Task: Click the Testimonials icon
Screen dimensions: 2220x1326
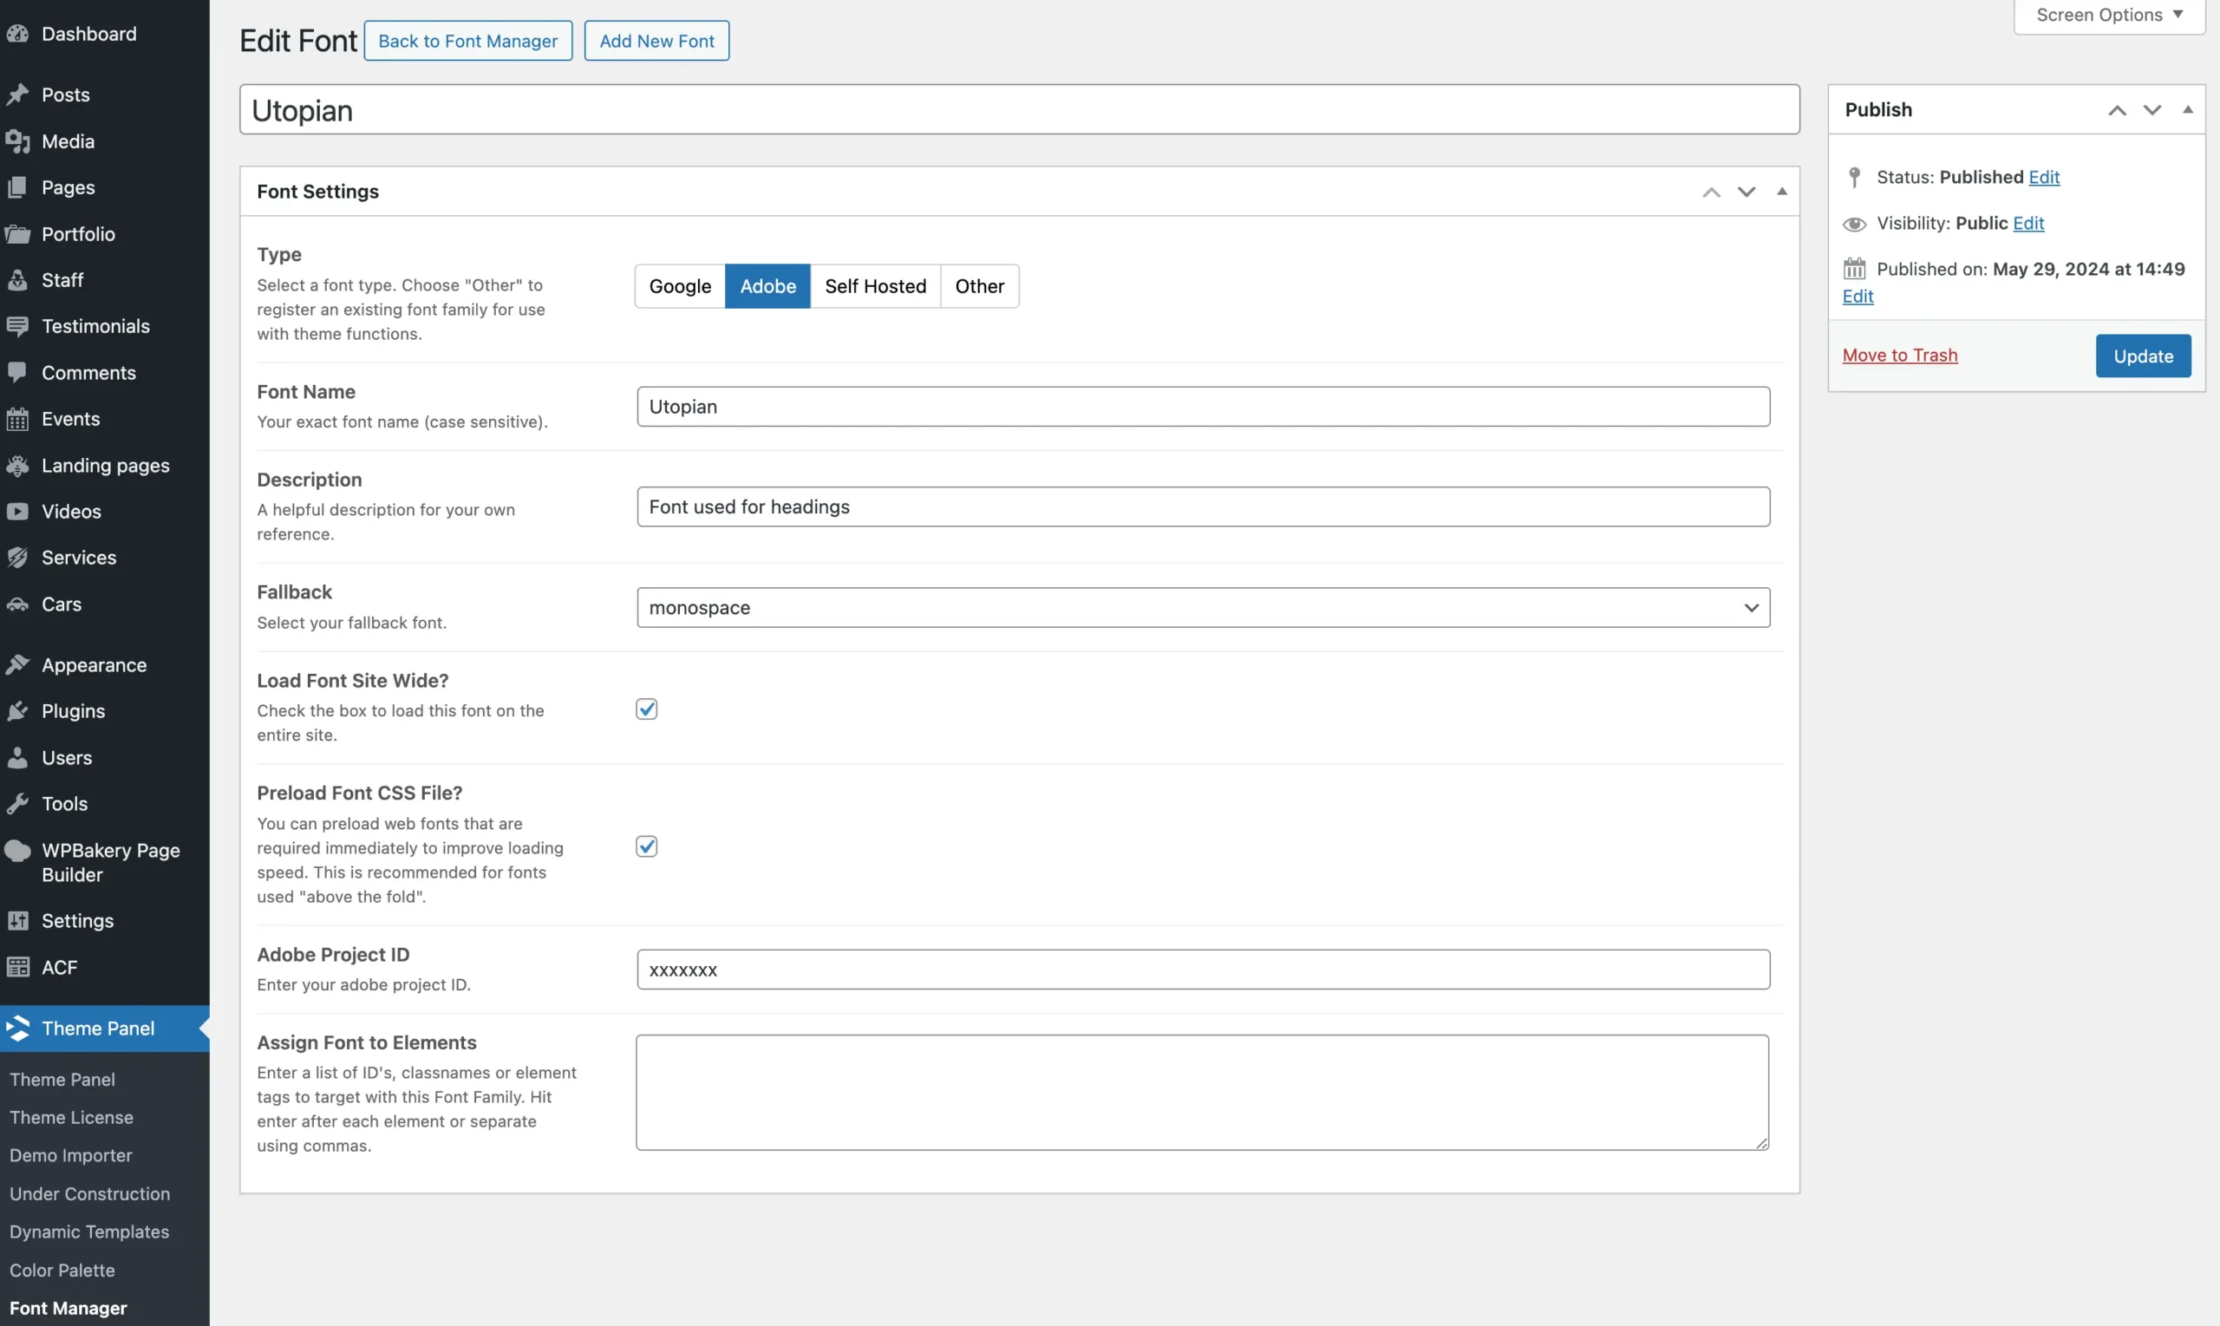Action: [x=17, y=326]
